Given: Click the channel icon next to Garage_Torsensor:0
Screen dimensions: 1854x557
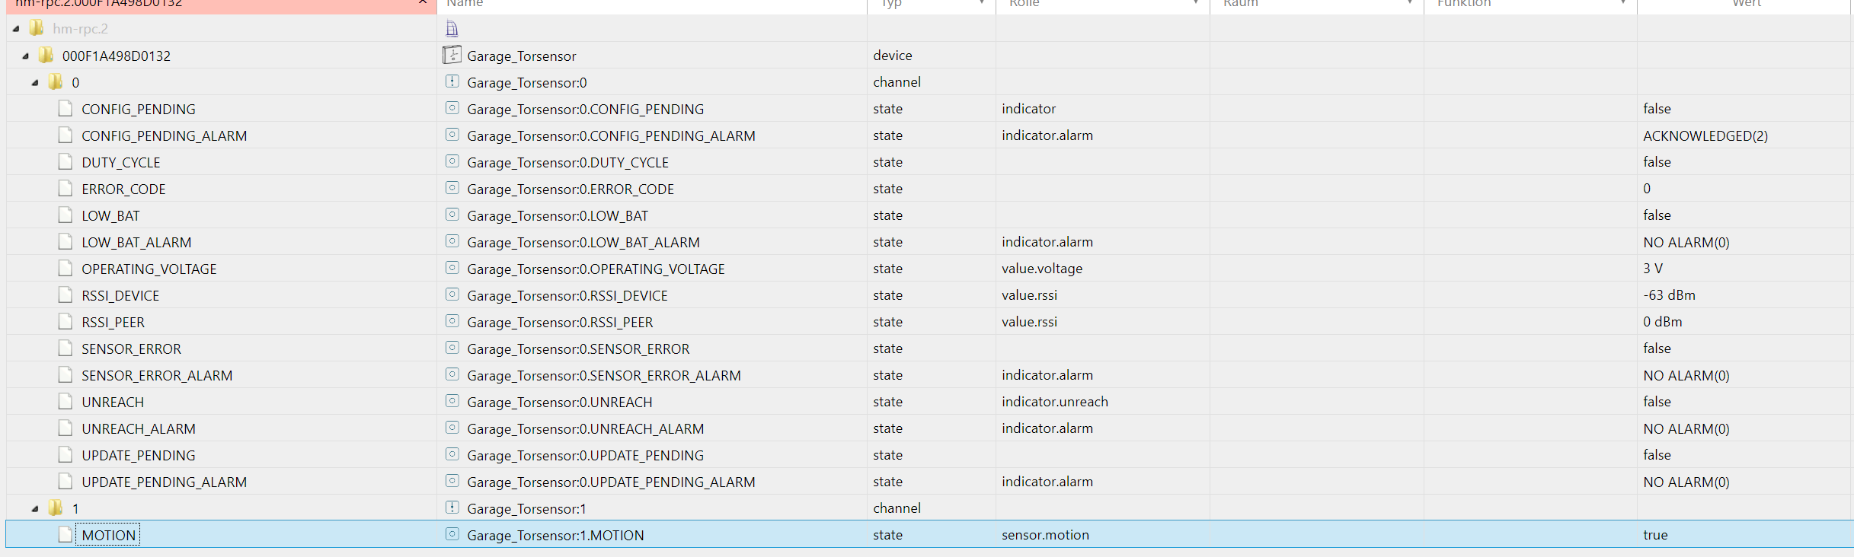Looking at the screenshot, I should (x=452, y=81).
